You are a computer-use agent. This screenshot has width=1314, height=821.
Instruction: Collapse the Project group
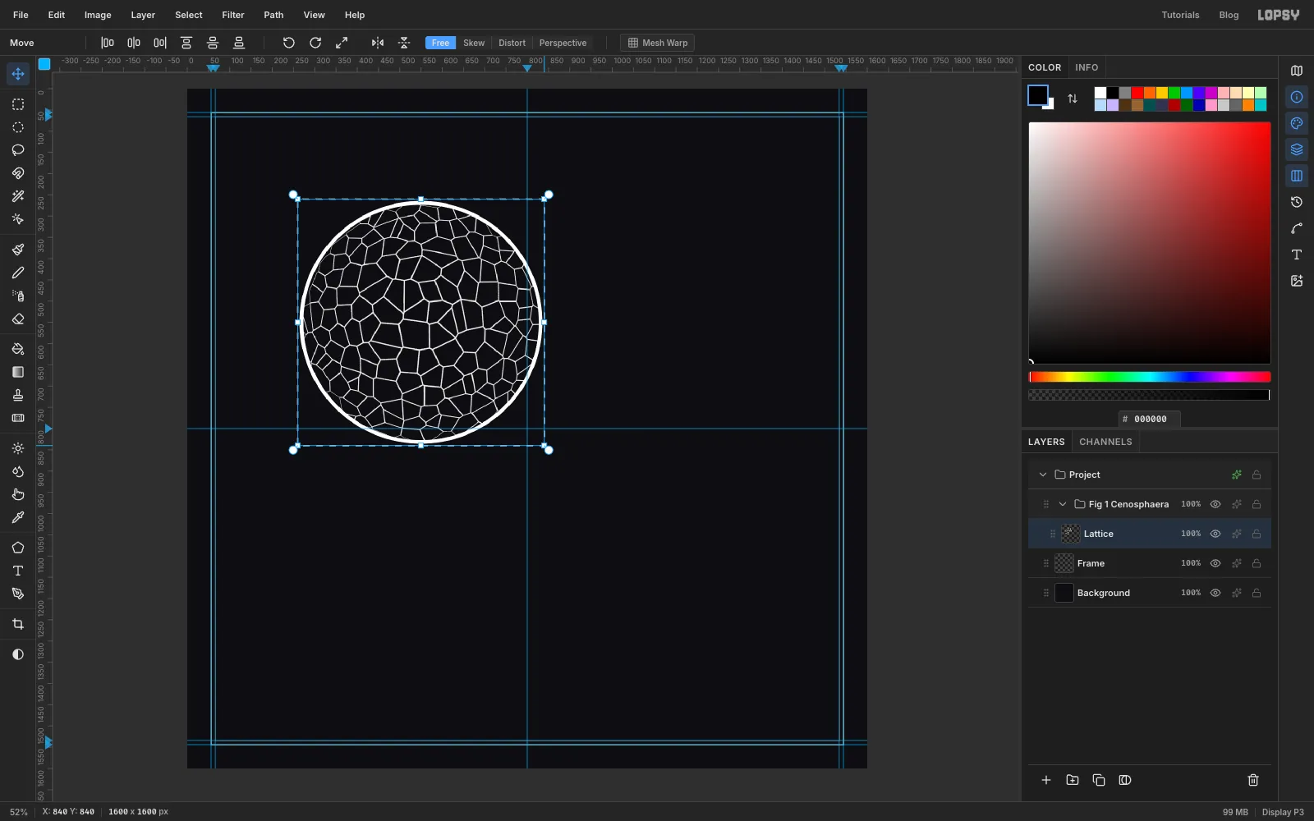[1043, 475]
